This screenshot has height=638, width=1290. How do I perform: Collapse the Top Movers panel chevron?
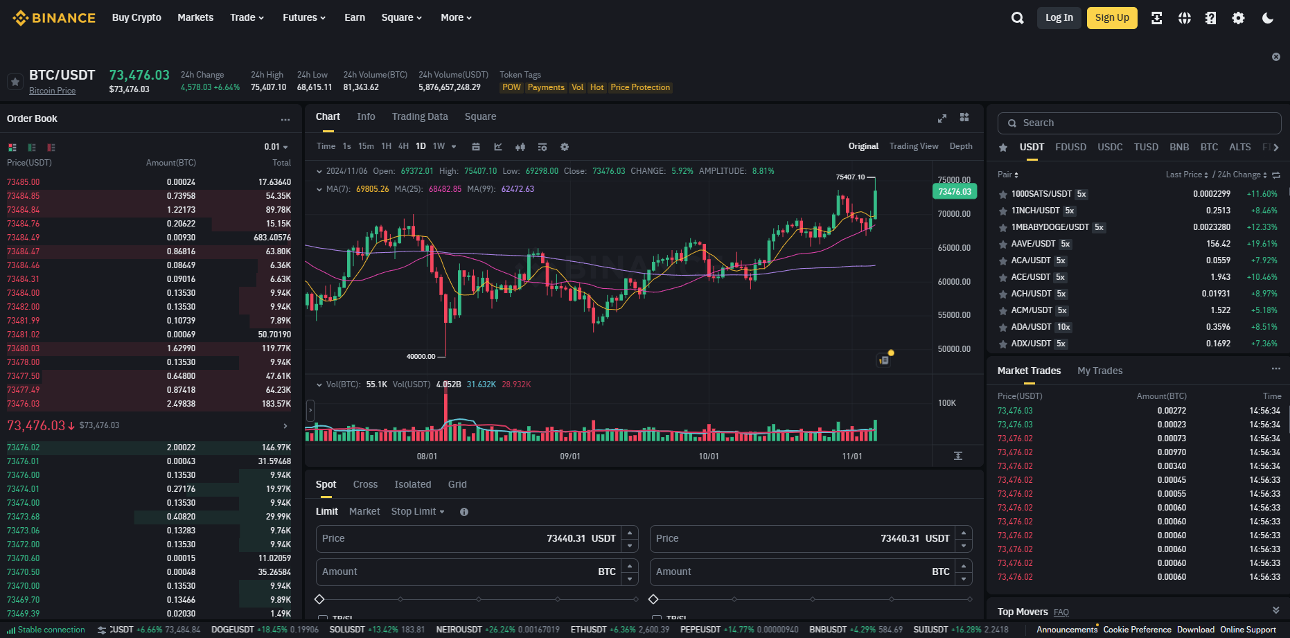pos(1276,610)
